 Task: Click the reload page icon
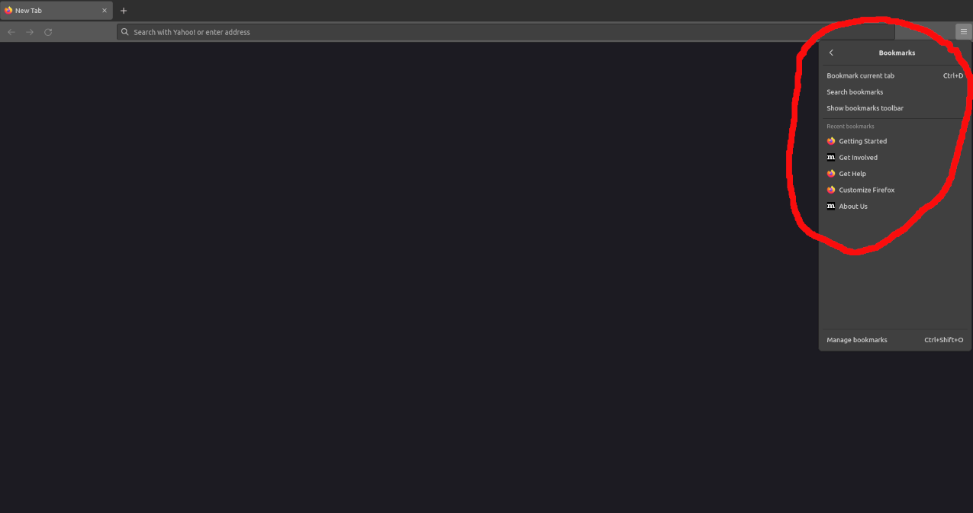[48, 32]
